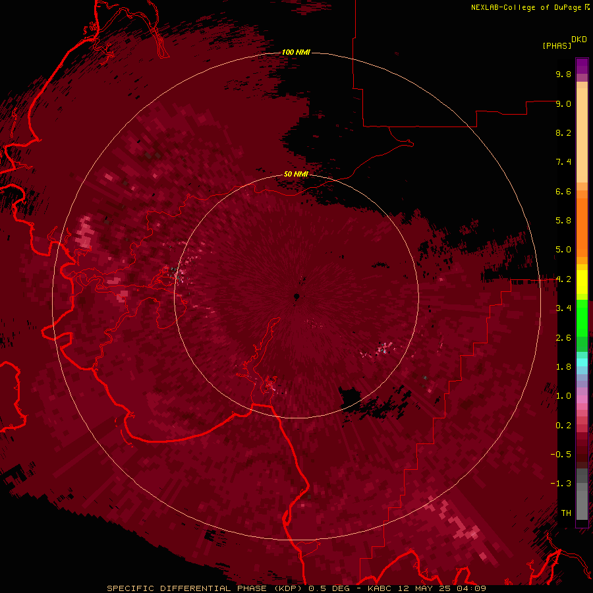593x593 pixels.
Task: Click the 2.6 legend value
Action: pyautogui.click(x=563, y=338)
